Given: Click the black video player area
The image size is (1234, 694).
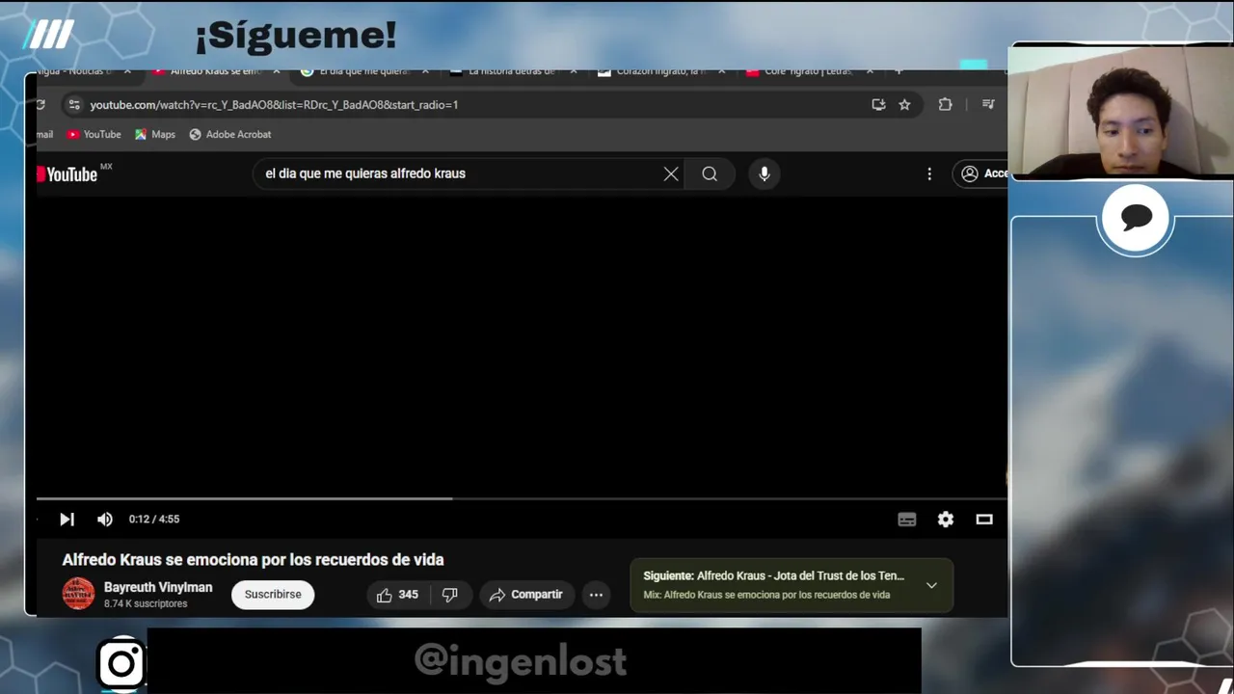Looking at the screenshot, I should tap(522, 347).
